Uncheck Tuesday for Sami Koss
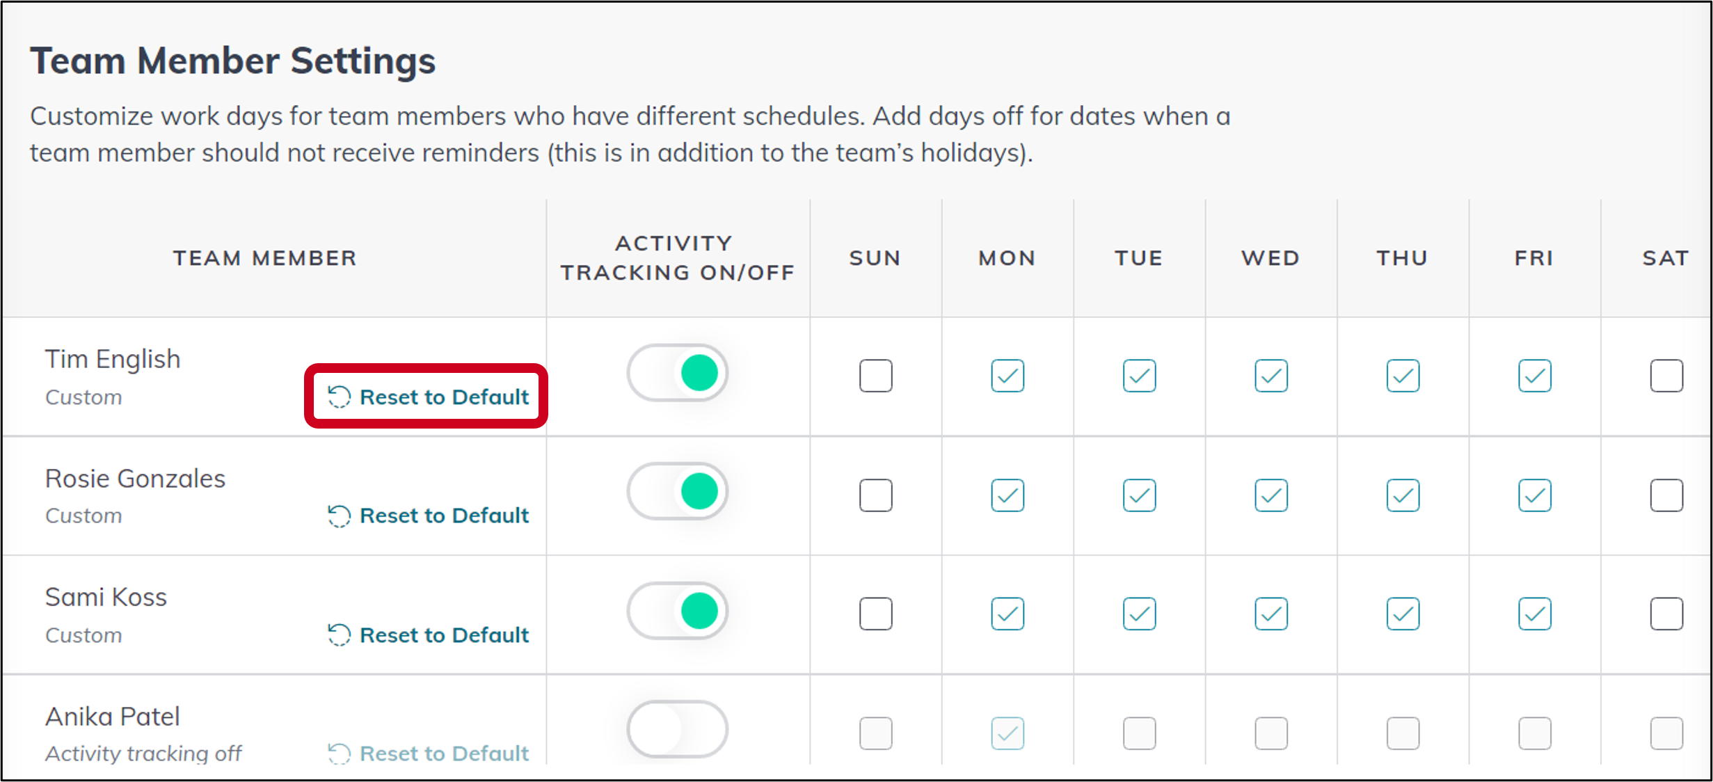Image resolution: width=1713 pixels, height=782 pixels. (1139, 614)
